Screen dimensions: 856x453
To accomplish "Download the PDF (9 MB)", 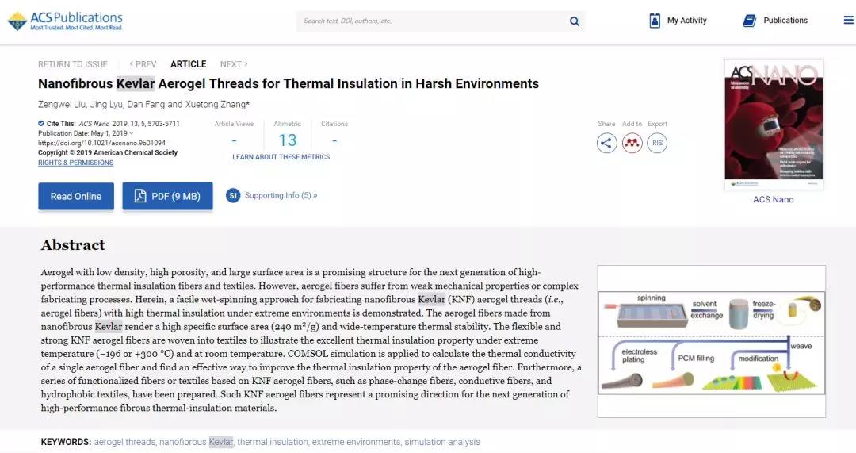I will (167, 196).
